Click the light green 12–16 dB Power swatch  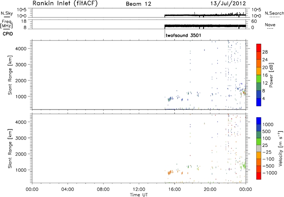click(x=259, y=79)
